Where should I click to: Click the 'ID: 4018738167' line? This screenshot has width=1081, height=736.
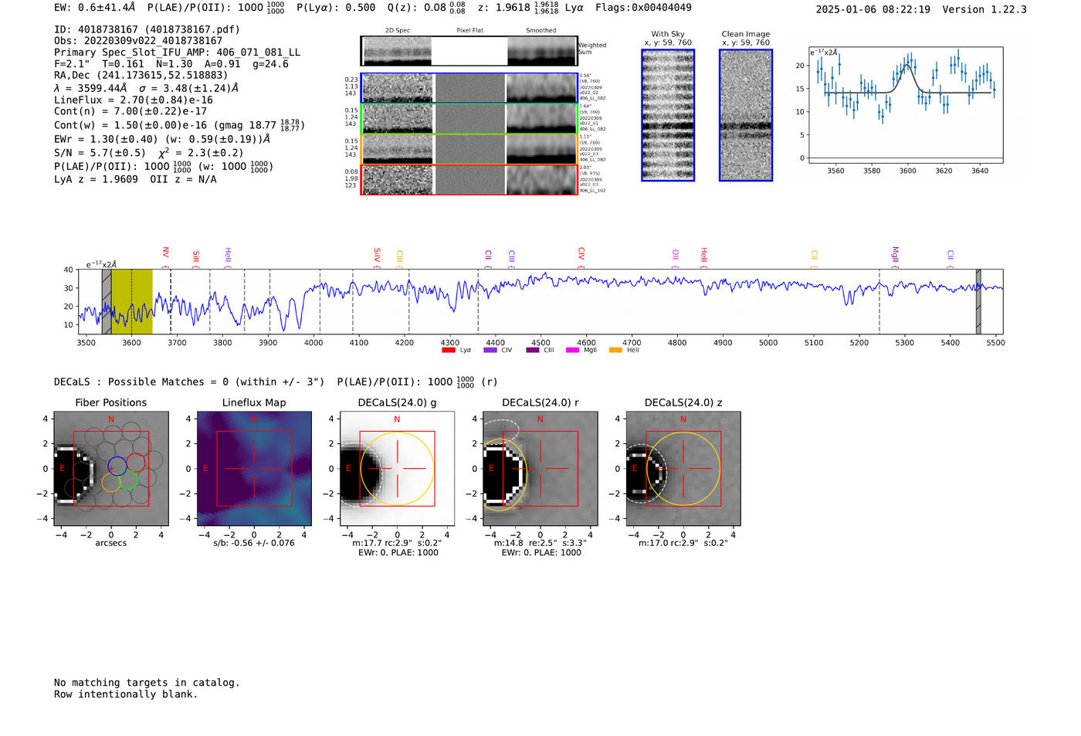[147, 29]
